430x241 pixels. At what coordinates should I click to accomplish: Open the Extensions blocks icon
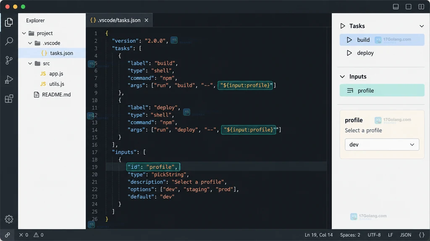9,99
